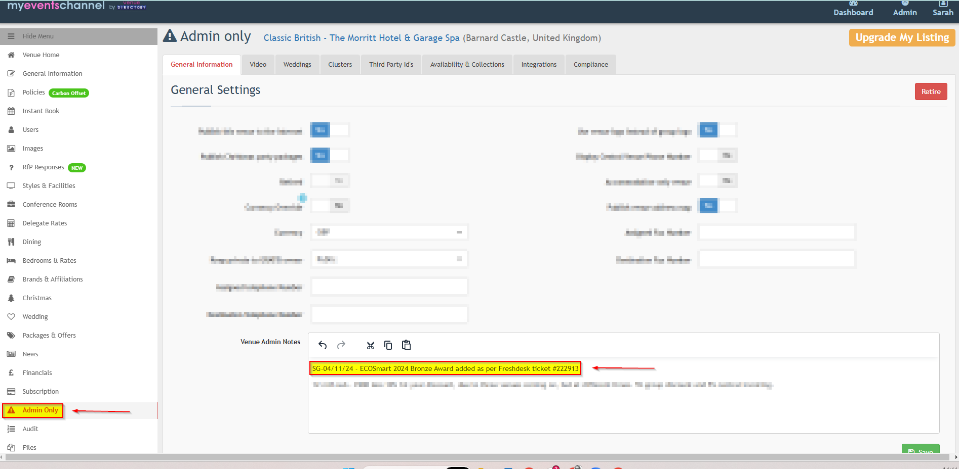
Task: Click the Conference Rooms briefcase icon
Action: [11, 205]
